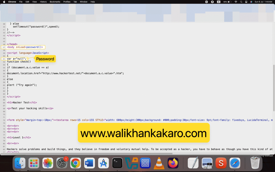
Task: Open TextEdit from the Dock
Action: [x=193, y=163]
